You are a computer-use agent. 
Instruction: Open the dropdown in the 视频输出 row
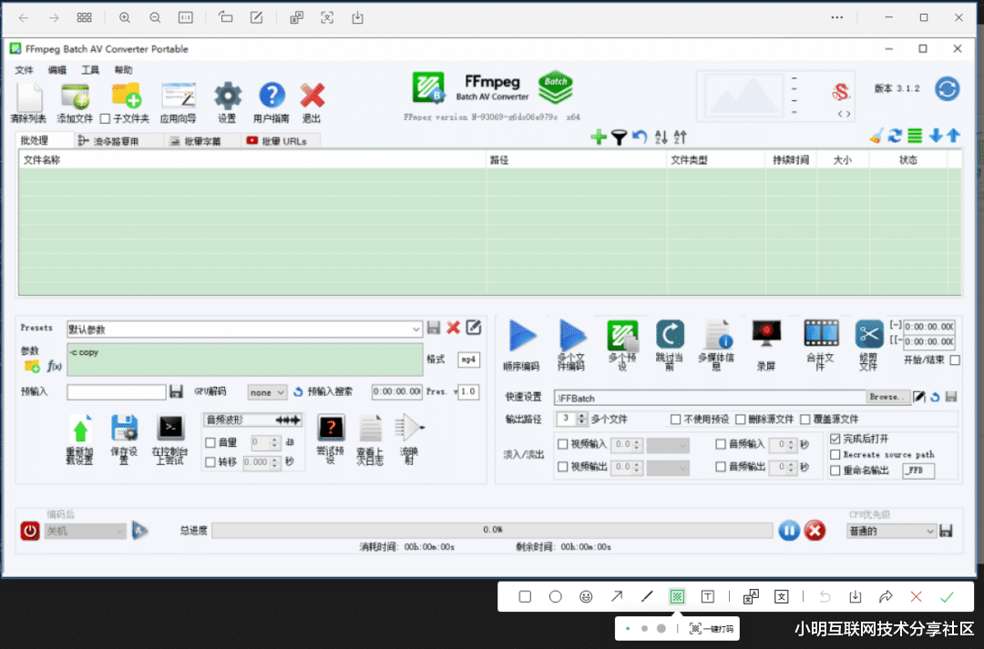pyautogui.click(x=668, y=467)
